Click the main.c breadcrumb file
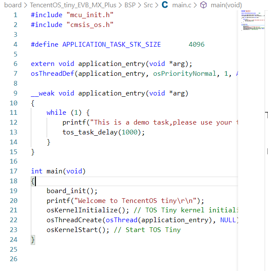 pos(182,5)
